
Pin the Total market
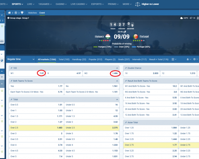tap(12, 99)
